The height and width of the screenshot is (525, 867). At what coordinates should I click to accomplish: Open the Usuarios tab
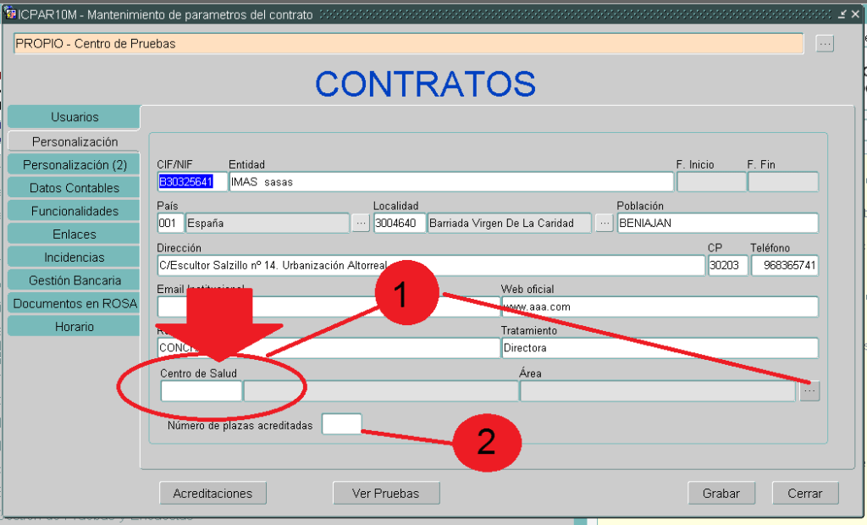74,118
